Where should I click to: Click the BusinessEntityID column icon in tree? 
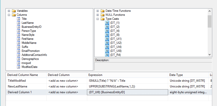tap(18, 27)
